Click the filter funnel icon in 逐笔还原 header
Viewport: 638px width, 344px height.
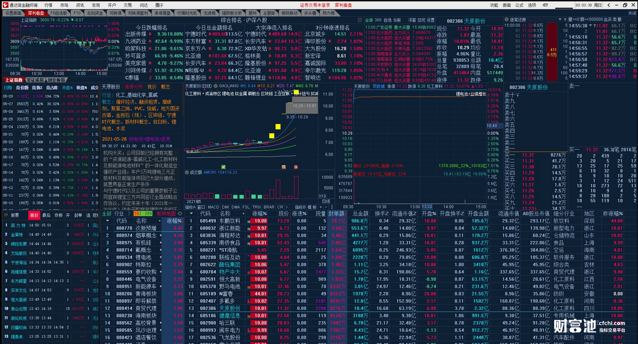click(x=560, y=19)
